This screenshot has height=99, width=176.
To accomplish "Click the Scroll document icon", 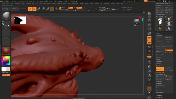I will (149, 20).
